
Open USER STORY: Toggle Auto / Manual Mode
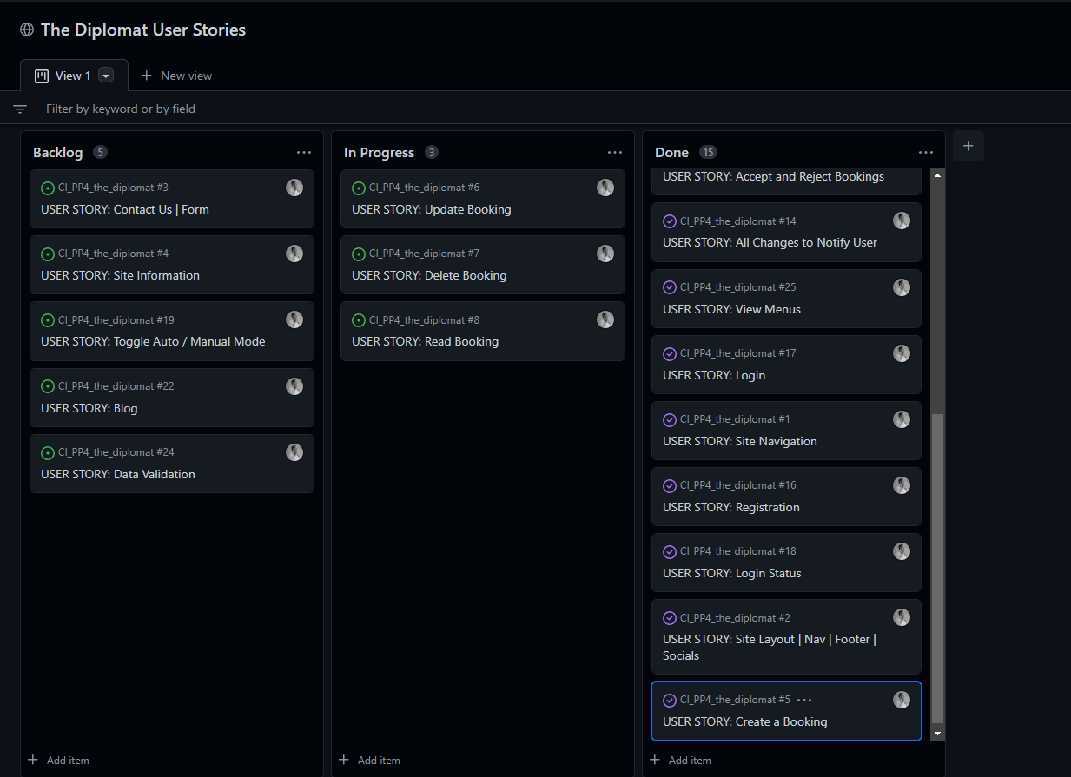pos(153,341)
